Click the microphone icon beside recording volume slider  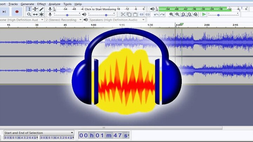(50, 14)
